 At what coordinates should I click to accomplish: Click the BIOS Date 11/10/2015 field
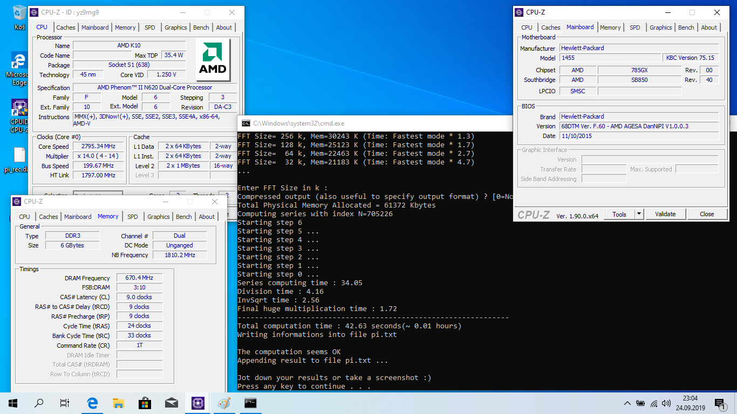pos(639,136)
